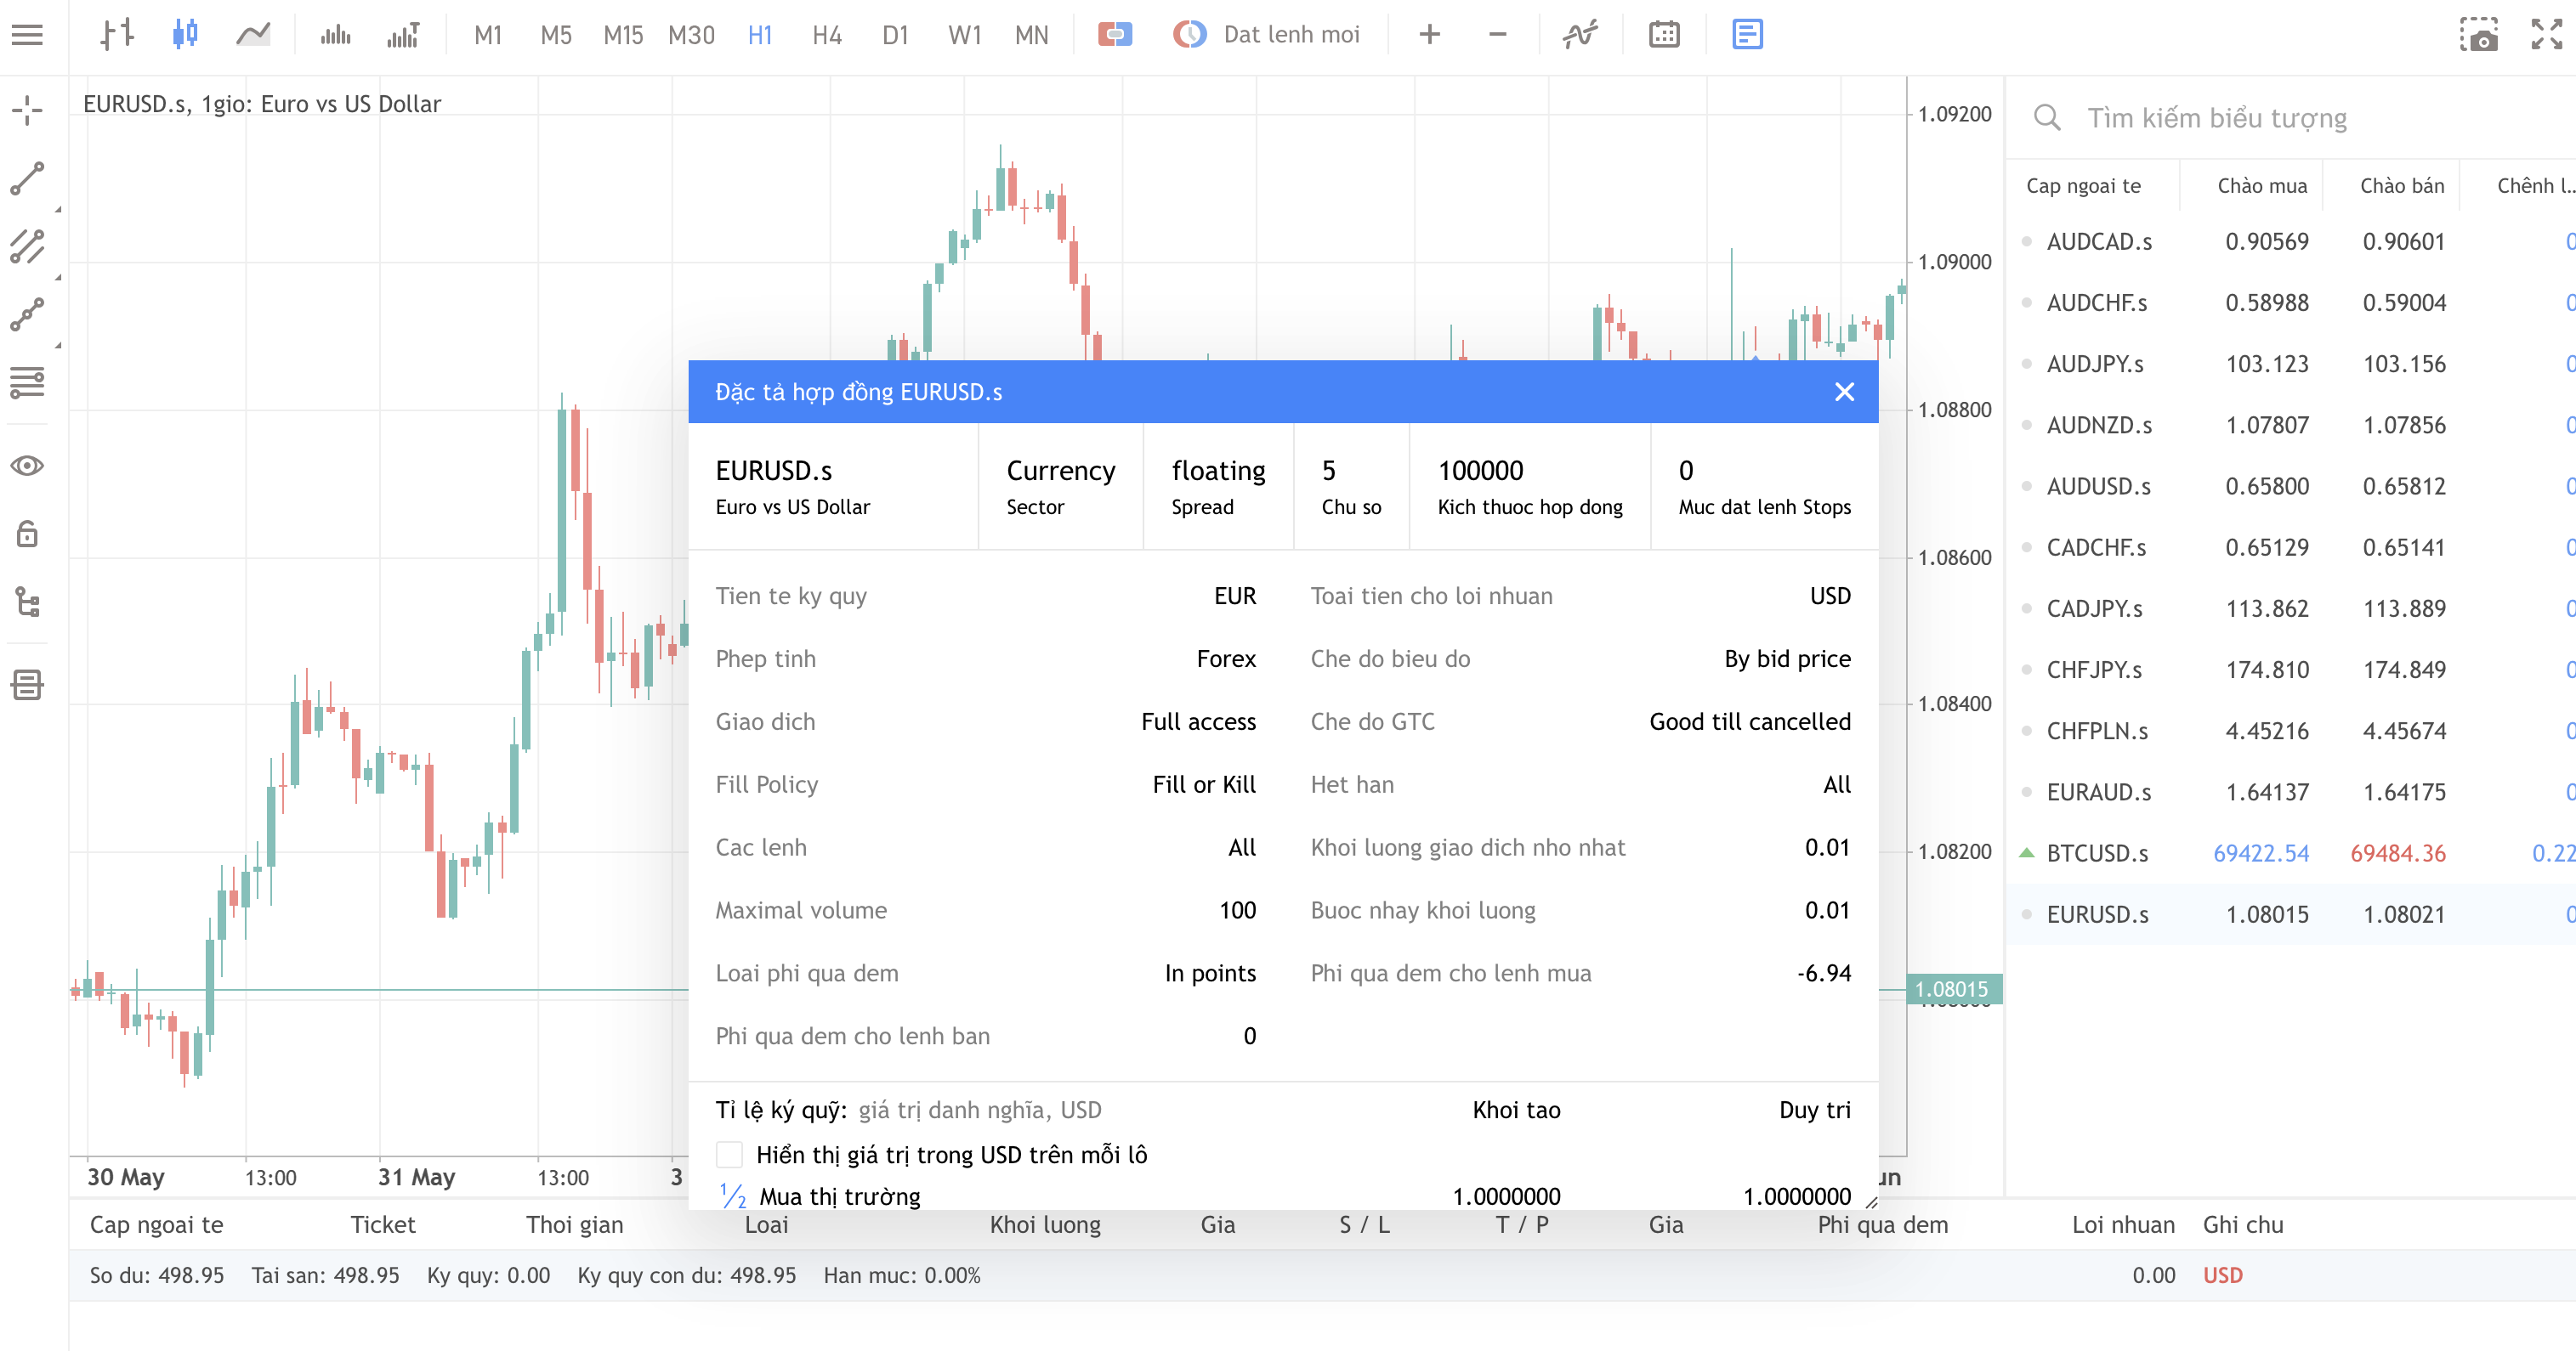Image resolution: width=2576 pixels, height=1351 pixels.
Task: Select the trend line drawing tool
Action: pos(27,179)
